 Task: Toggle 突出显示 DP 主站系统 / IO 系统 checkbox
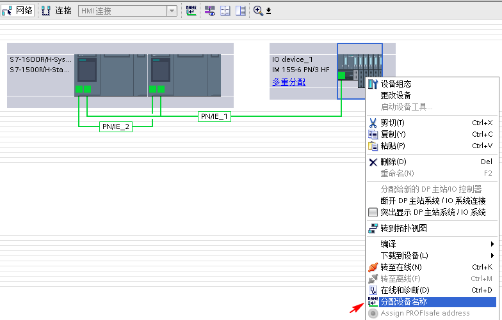373,212
